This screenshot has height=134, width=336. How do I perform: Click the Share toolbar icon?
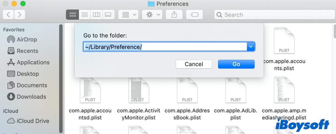[174, 15]
